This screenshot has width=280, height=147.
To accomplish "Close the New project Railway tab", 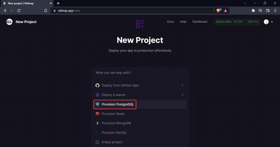I will 51,3.
